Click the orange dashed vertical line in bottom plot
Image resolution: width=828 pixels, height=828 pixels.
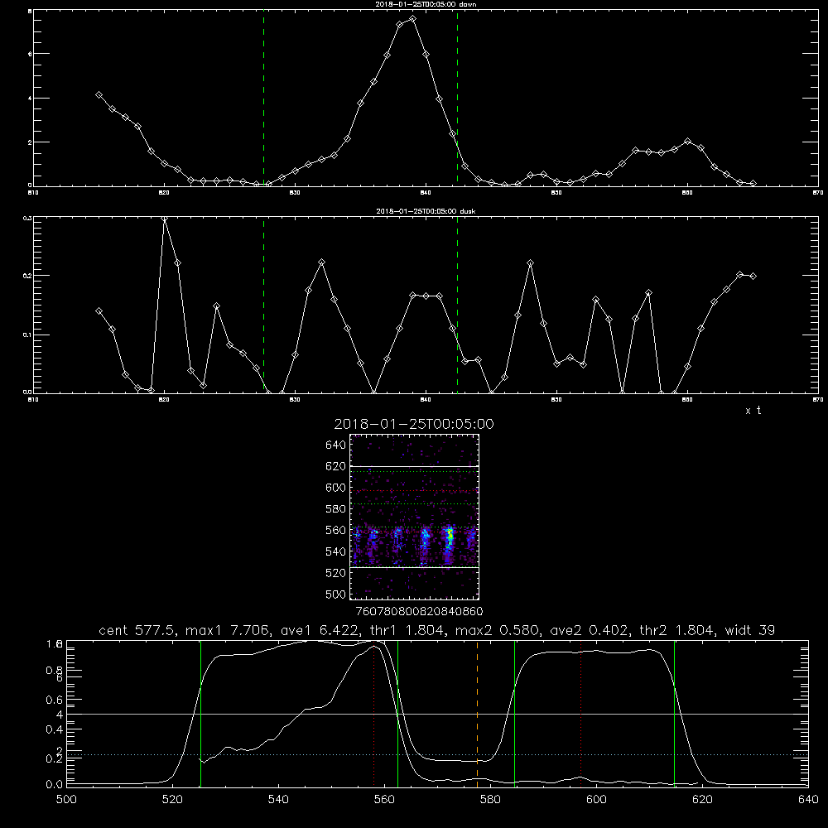(x=478, y=714)
